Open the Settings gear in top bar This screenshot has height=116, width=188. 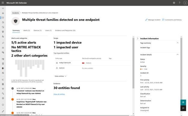(x=174, y=3)
